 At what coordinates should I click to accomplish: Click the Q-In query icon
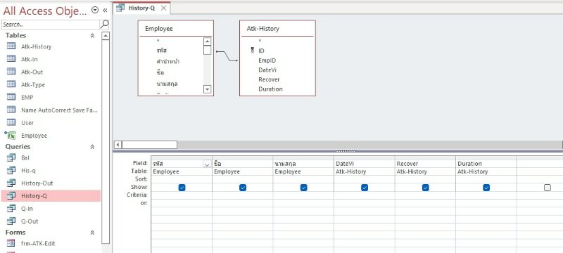11,208
